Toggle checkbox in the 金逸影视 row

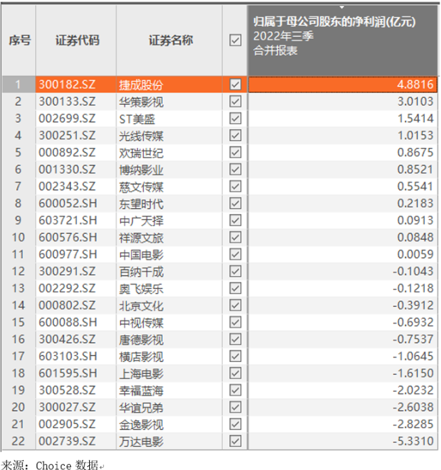[x=235, y=424]
